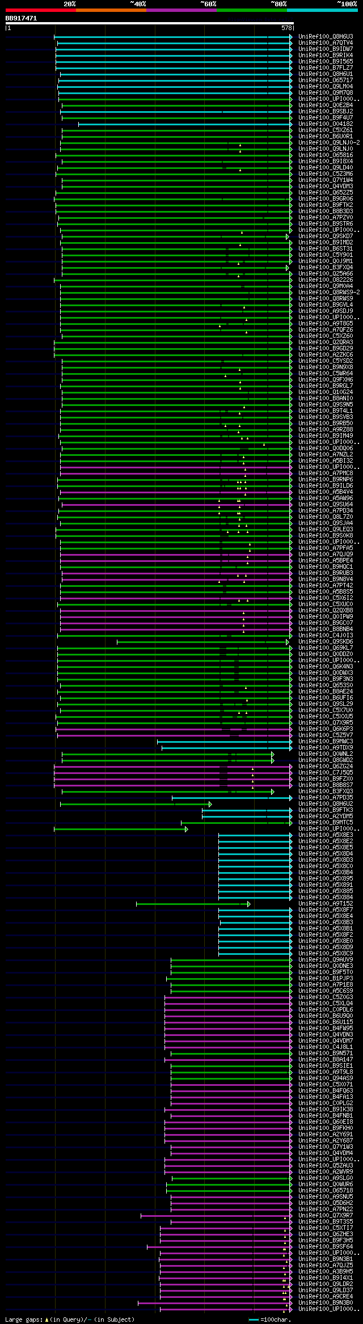Click hit label UniRef100_A9CRE4
Viewport: 363px width, 1324px height.
point(326,1296)
